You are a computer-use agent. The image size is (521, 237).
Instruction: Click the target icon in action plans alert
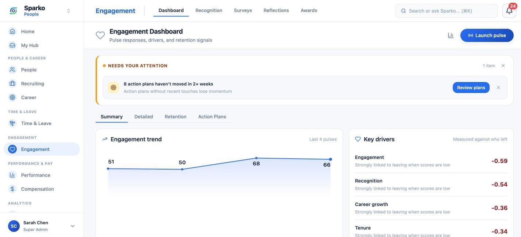[113, 88]
